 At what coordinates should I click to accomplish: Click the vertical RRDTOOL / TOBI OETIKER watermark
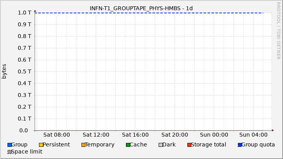point(279,31)
